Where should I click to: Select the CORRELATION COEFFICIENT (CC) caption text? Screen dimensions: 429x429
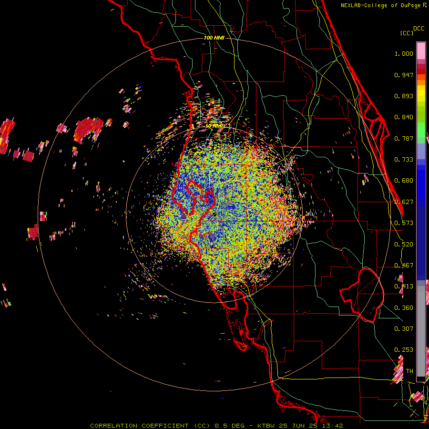(x=150, y=426)
